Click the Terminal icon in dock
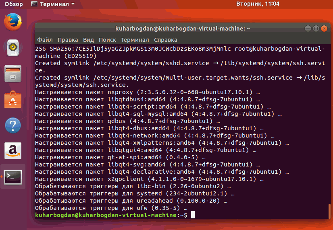This screenshot has height=230, width=333. [x=12, y=176]
